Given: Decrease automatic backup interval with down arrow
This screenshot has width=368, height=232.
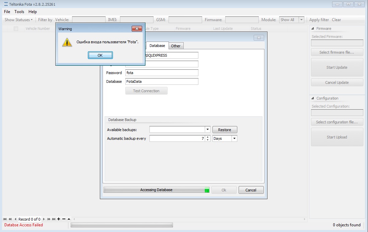Looking at the screenshot, I should point(208,140).
